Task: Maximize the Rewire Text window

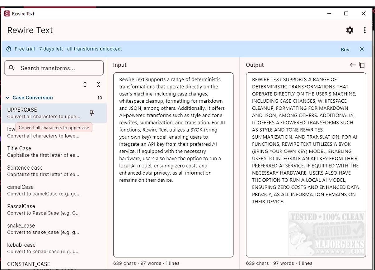Action: click(x=346, y=13)
